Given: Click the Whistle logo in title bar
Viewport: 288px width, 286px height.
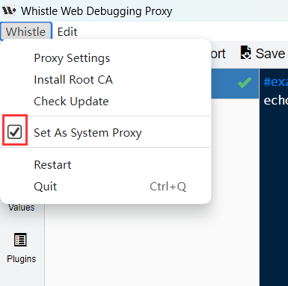Looking at the screenshot, I should (9, 10).
